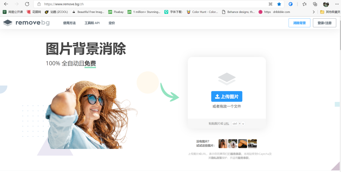Open the Behance designs bookmark
Viewport: 341px width, 172px height.
tap(238, 12)
